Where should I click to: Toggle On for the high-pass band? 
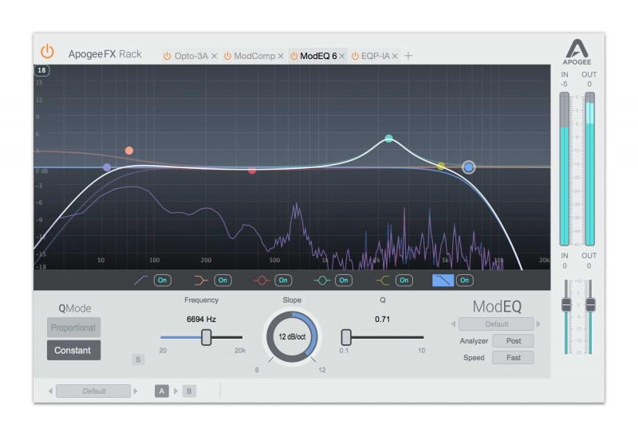click(163, 281)
